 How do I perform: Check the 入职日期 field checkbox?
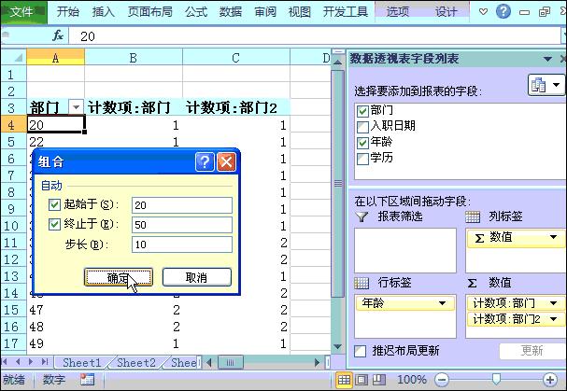[362, 127]
